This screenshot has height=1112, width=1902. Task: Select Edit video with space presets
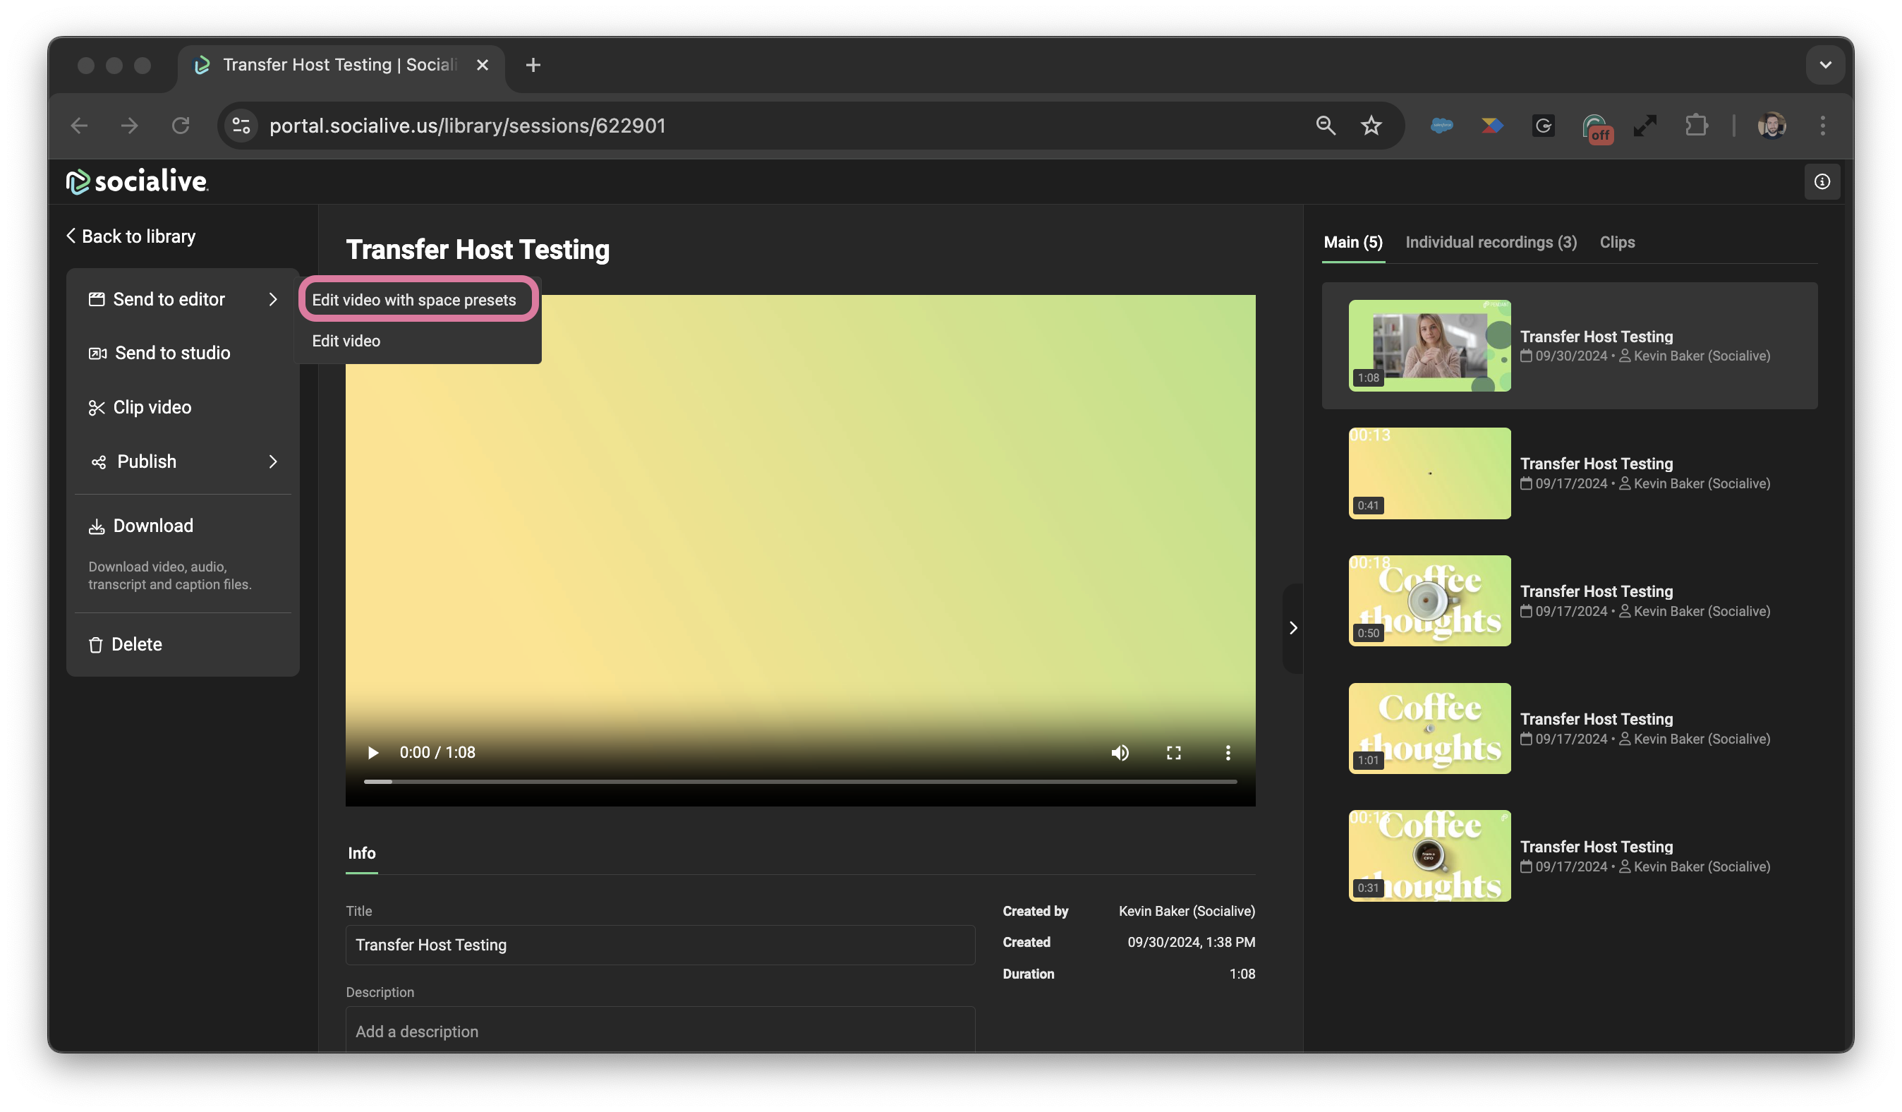pyautogui.click(x=413, y=300)
